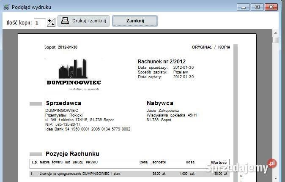
Task: Click the Drukuj i zamknij button
Action: [83, 21]
